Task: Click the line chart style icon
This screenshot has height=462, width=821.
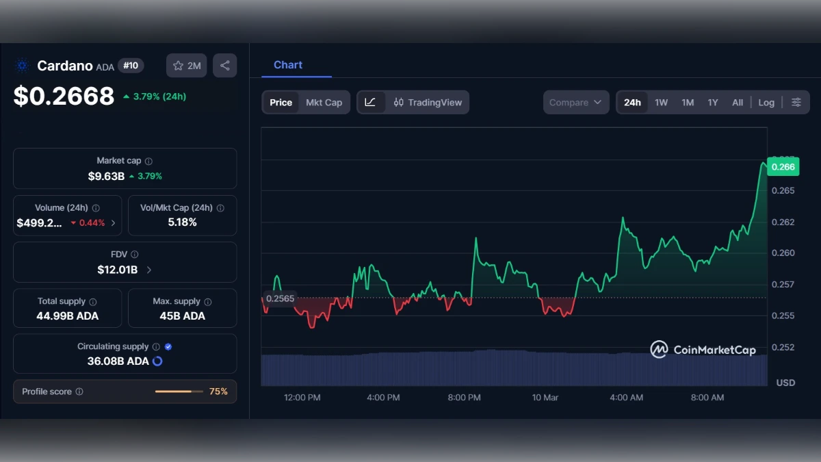Action: [370, 102]
